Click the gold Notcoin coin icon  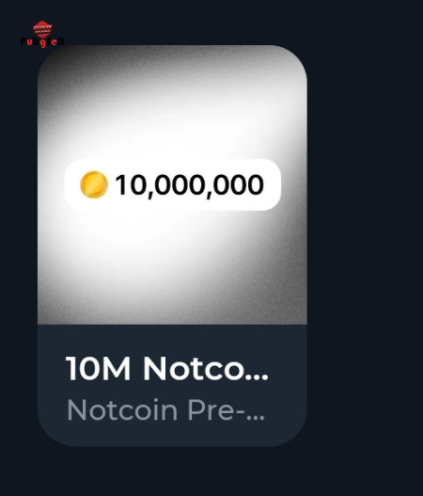click(94, 184)
